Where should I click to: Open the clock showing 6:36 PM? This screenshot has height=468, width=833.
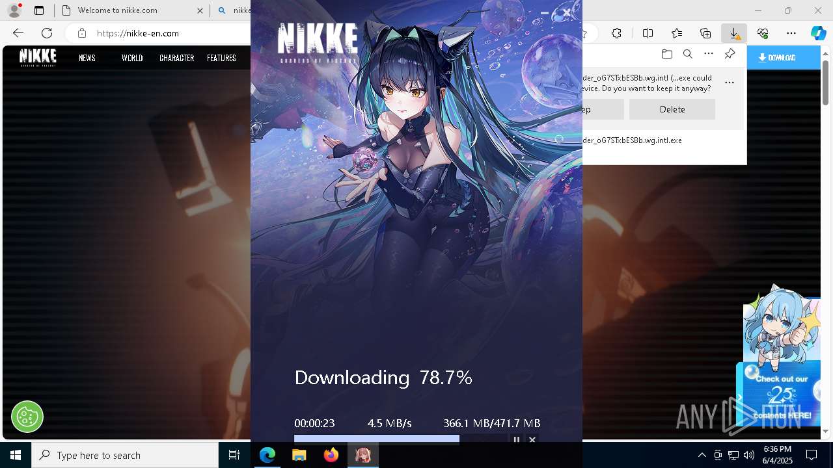778,455
